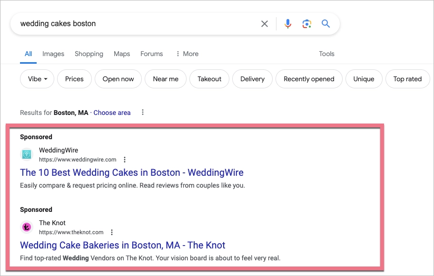
Task: Open Google Lens image search icon
Action: [x=307, y=24]
